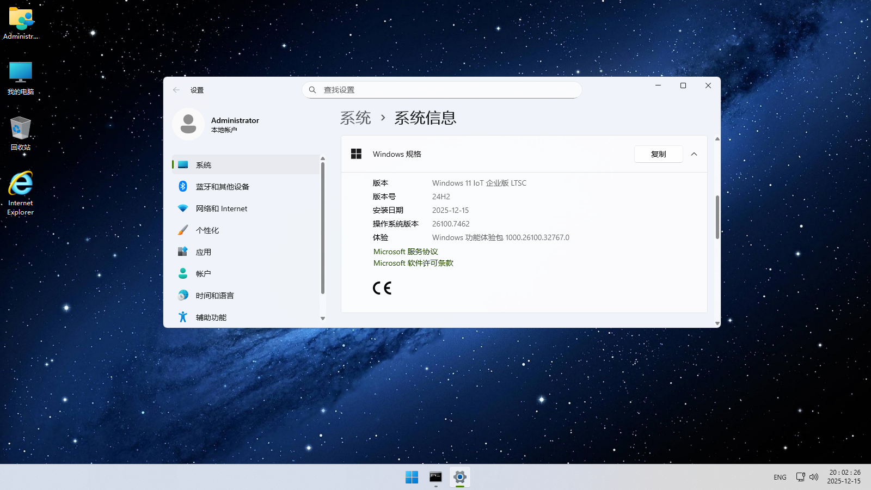Click the Bluetooth icon in sidebar
This screenshot has width=871, height=490.
[183, 186]
